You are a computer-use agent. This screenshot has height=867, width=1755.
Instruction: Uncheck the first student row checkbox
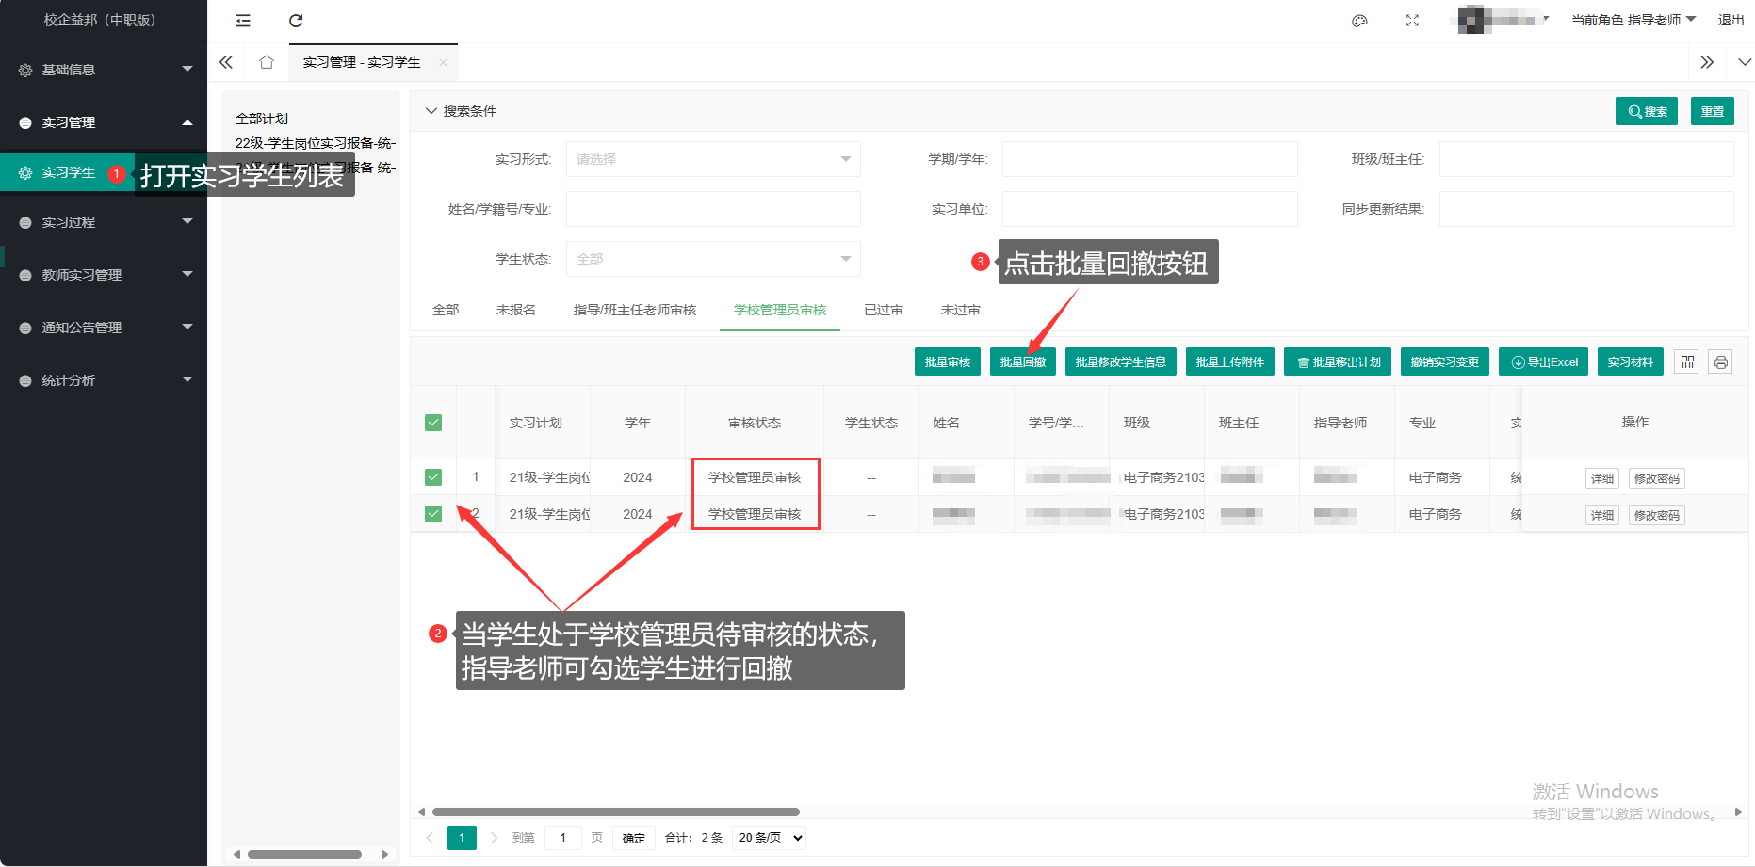(x=433, y=477)
